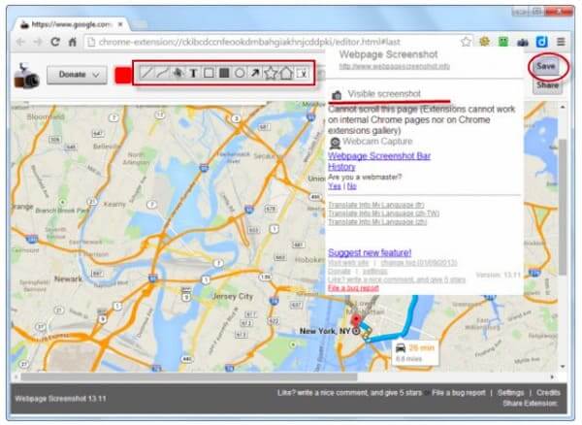Click Translate into My Language (zh-TW)
The image size is (582, 425).
pos(384,213)
